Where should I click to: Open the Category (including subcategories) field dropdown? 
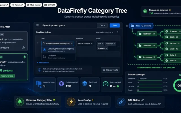pos(58,44)
